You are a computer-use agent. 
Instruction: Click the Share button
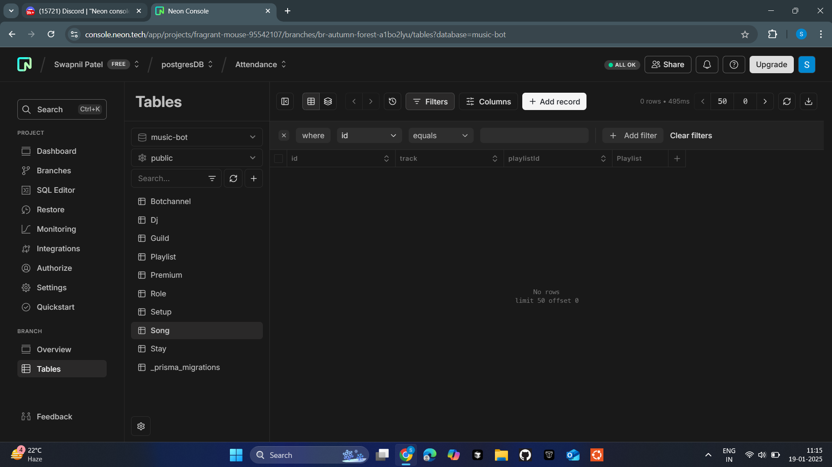(x=668, y=65)
